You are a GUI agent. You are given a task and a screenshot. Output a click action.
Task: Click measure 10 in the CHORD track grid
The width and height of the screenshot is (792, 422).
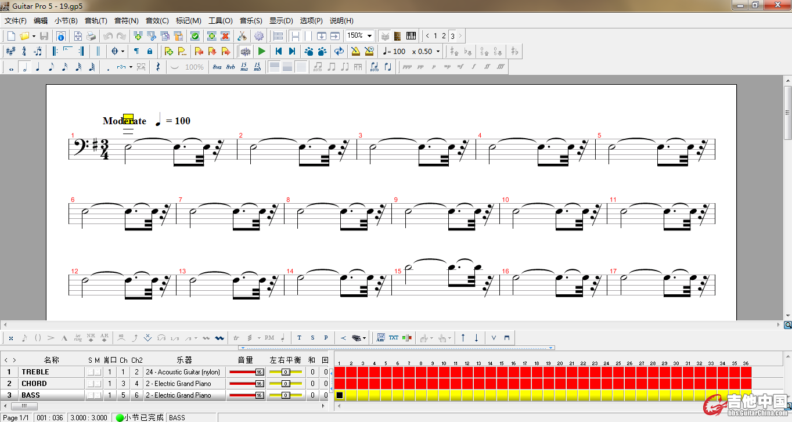tap(444, 384)
